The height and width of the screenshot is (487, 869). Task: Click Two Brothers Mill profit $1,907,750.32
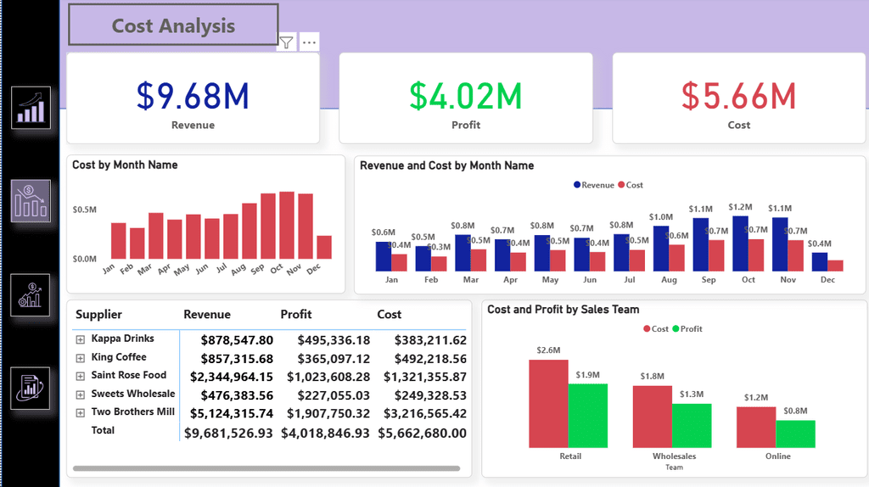click(x=328, y=414)
